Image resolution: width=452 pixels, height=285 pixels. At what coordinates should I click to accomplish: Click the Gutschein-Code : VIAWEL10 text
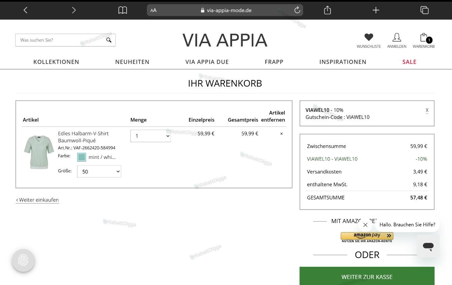(337, 117)
